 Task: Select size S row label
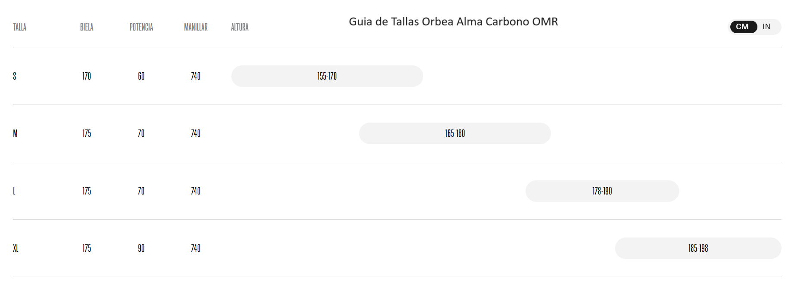(x=15, y=76)
